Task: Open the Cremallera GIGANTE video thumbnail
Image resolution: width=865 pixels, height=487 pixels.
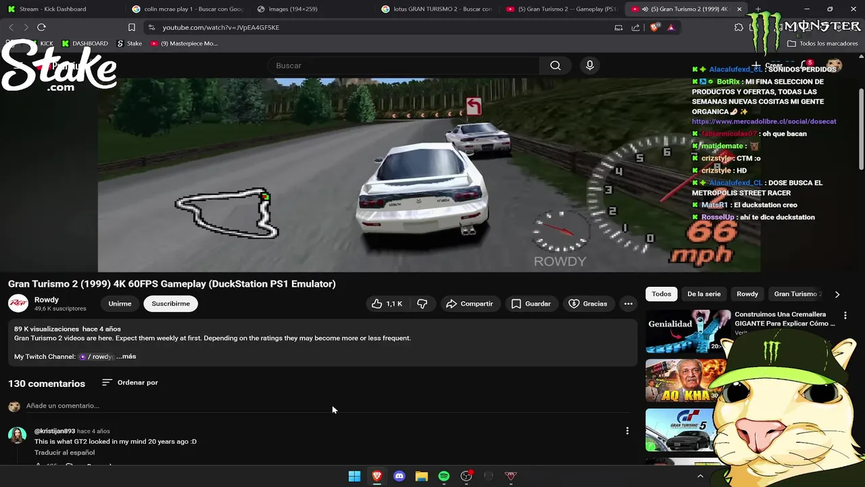Action: point(688,331)
